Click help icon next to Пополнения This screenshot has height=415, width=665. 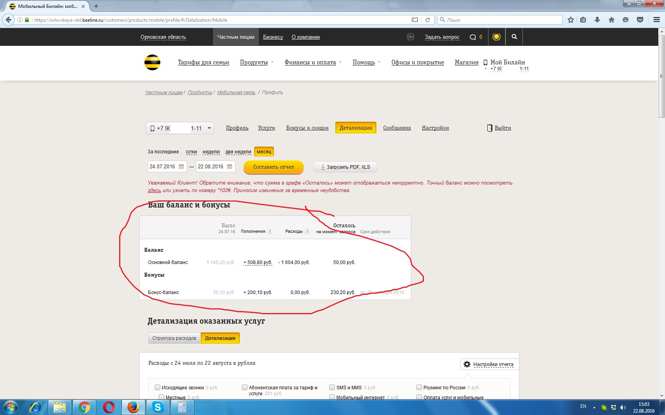(x=270, y=232)
